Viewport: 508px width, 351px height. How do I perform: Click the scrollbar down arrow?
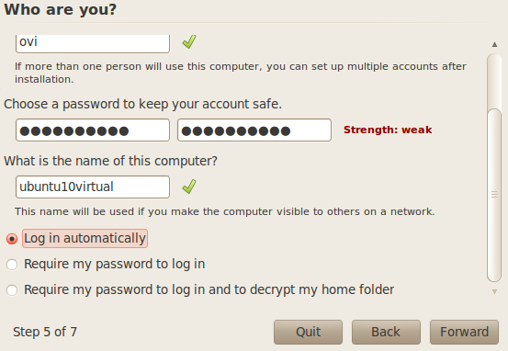494,291
